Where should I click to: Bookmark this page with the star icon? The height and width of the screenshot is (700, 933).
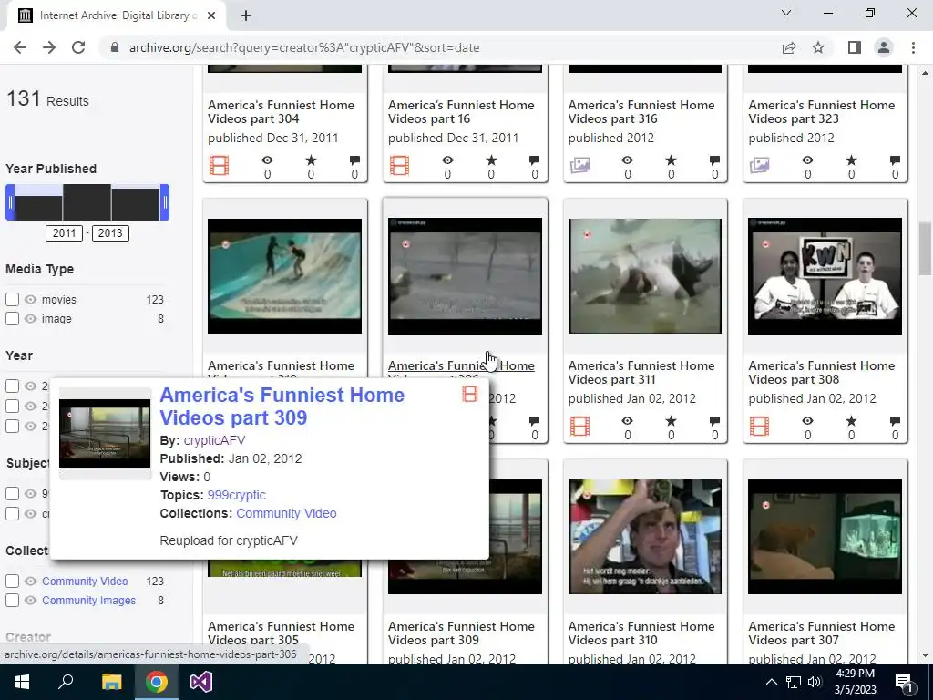tap(818, 47)
